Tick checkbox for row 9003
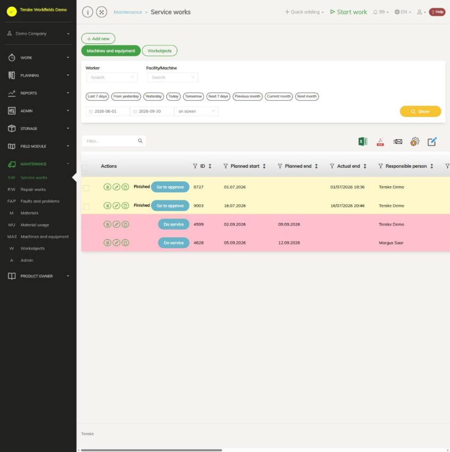The height and width of the screenshot is (452, 450). tap(86, 207)
